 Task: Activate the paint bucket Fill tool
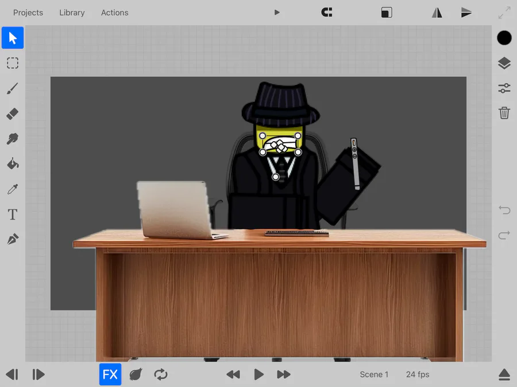[13, 164]
